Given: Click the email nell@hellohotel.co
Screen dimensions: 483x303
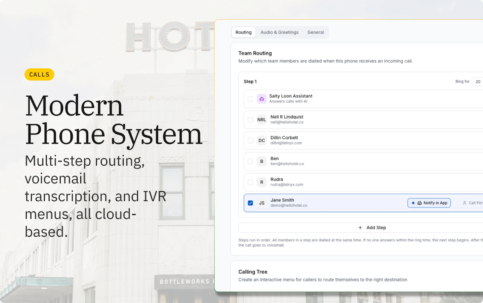Looking at the screenshot, I should [287, 122].
